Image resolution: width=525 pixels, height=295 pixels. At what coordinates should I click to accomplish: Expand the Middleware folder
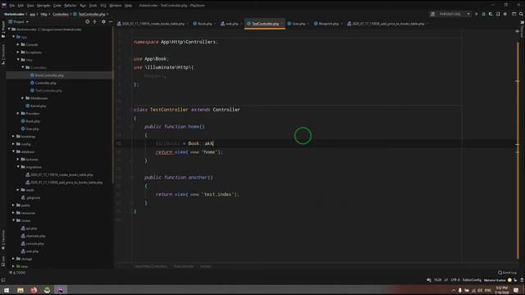[23, 98]
